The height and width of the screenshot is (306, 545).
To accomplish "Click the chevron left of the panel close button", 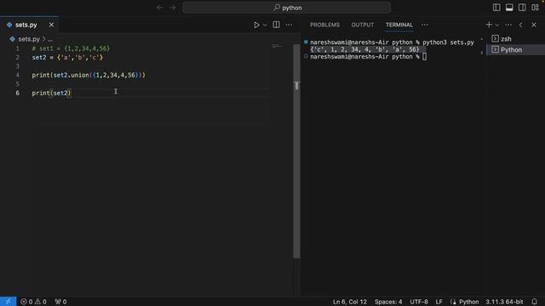I will (x=520, y=25).
